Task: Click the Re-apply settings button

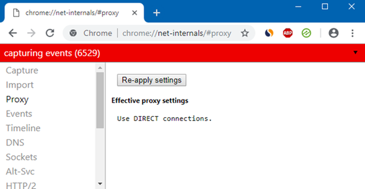Action: pos(151,80)
